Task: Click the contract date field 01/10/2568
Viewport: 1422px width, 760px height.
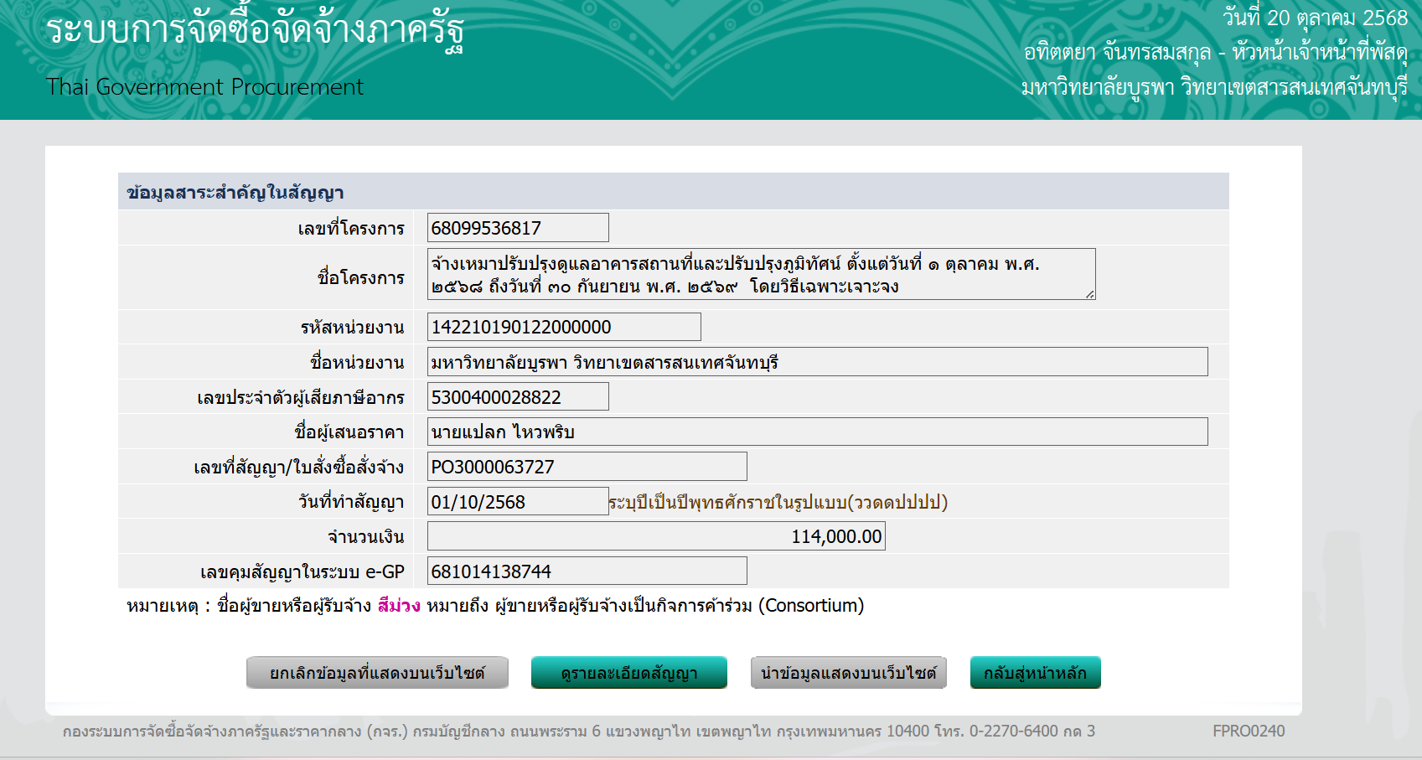Action: (517, 502)
